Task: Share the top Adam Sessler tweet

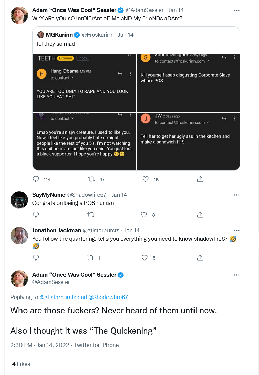Action: click(x=200, y=179)
